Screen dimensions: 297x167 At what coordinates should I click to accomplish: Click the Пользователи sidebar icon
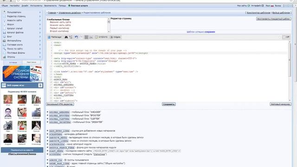click(x=5, y=12)
